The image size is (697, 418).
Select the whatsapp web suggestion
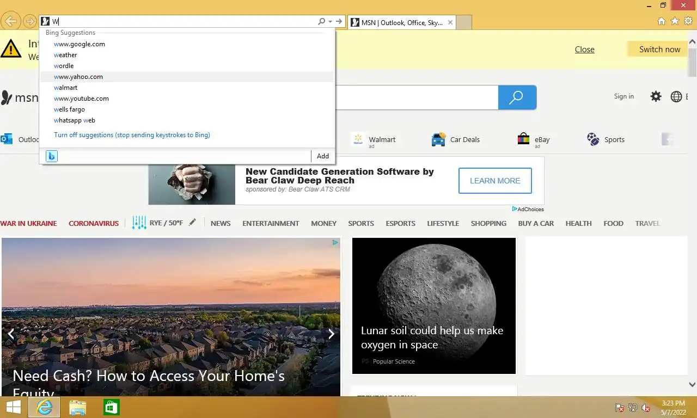tap(187, 120)
